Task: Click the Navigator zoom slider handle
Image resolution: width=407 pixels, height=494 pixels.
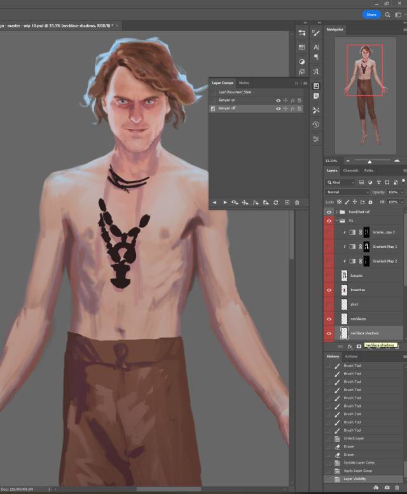Action: 369,161
